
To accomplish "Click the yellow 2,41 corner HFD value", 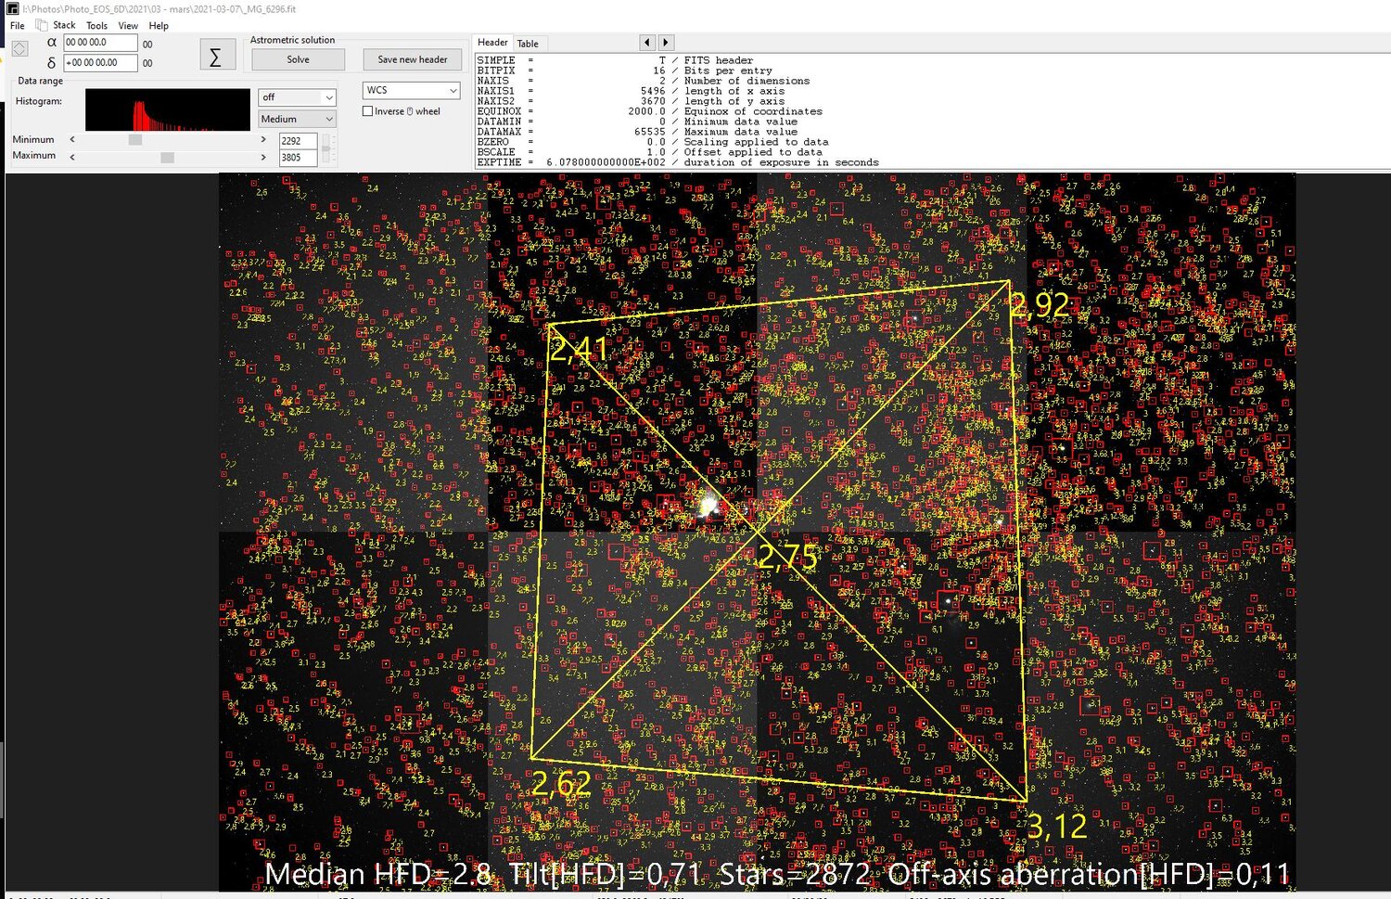I will 579,349.
